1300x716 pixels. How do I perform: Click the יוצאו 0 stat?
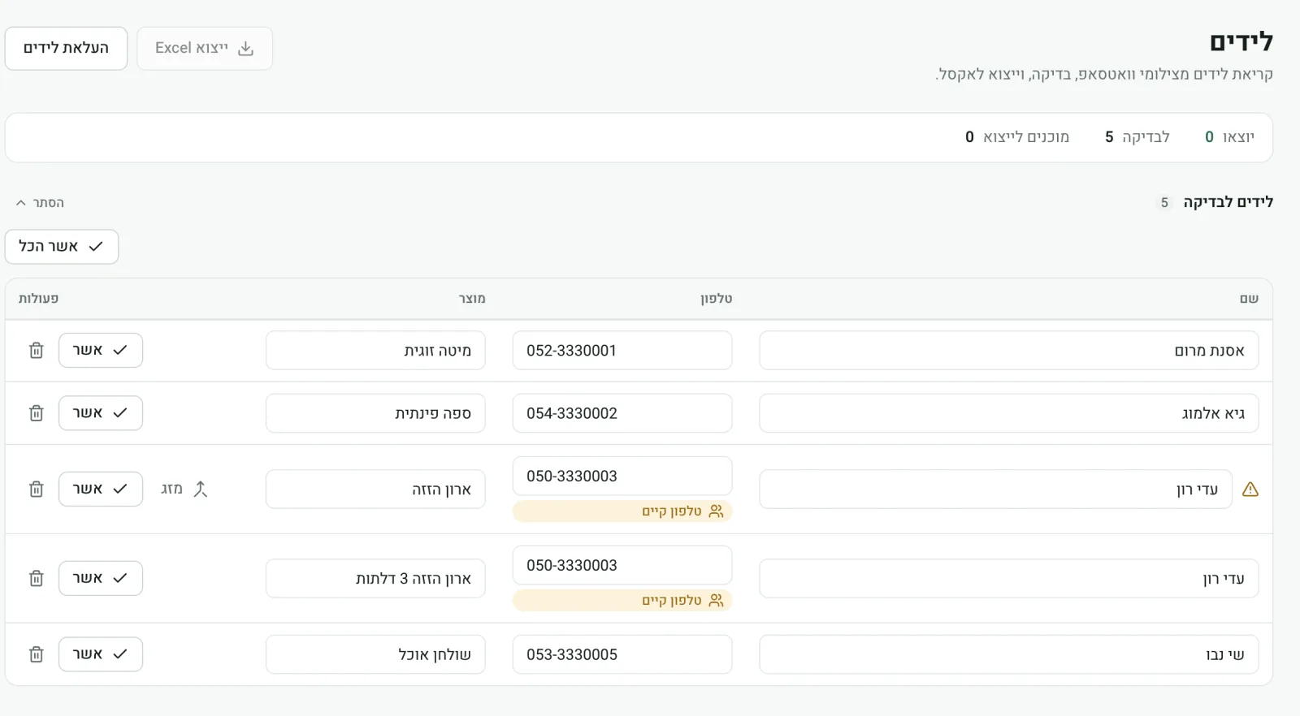click(1229, 137)
